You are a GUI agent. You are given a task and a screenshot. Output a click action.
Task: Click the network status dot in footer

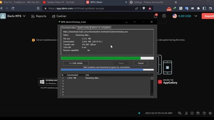[x=139, y=113]
